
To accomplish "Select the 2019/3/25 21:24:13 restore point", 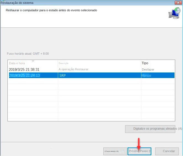I will (x=25, y=75).
